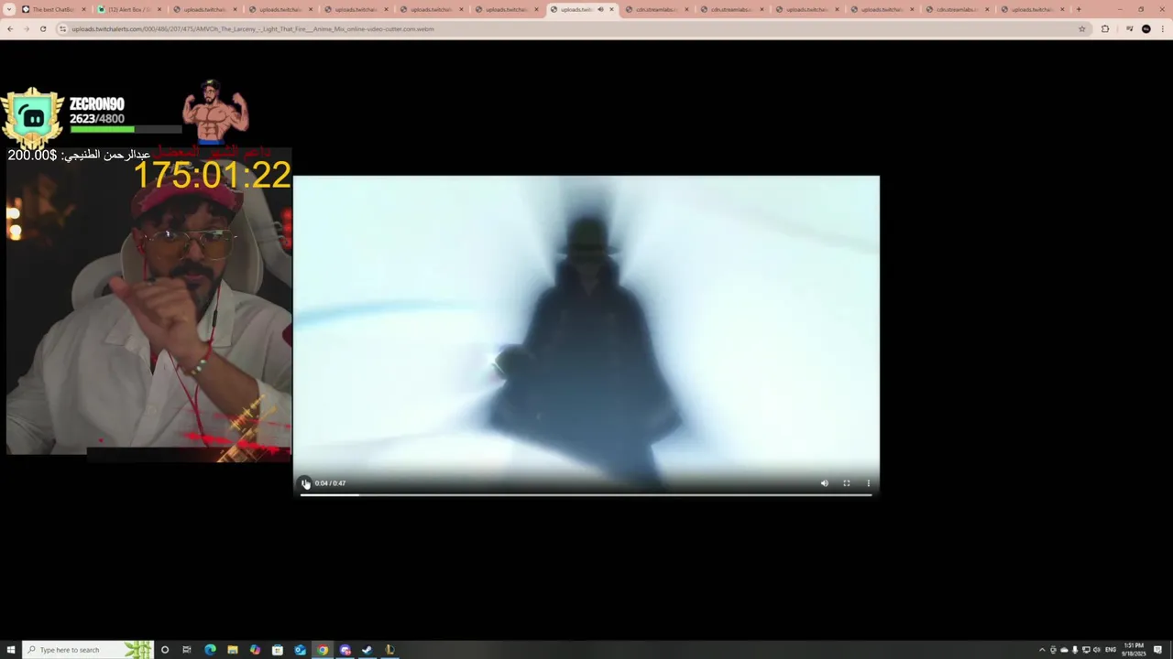1173x659 pixels.
Task: Close "The best ChatBot" tab
Action: [84, 9]
